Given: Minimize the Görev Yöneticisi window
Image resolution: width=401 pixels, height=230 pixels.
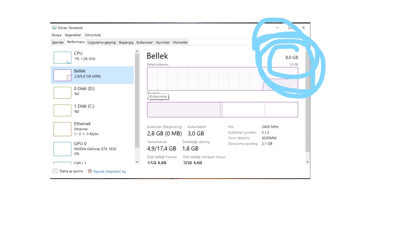Looking at the screenshot, I should [277, 28].
